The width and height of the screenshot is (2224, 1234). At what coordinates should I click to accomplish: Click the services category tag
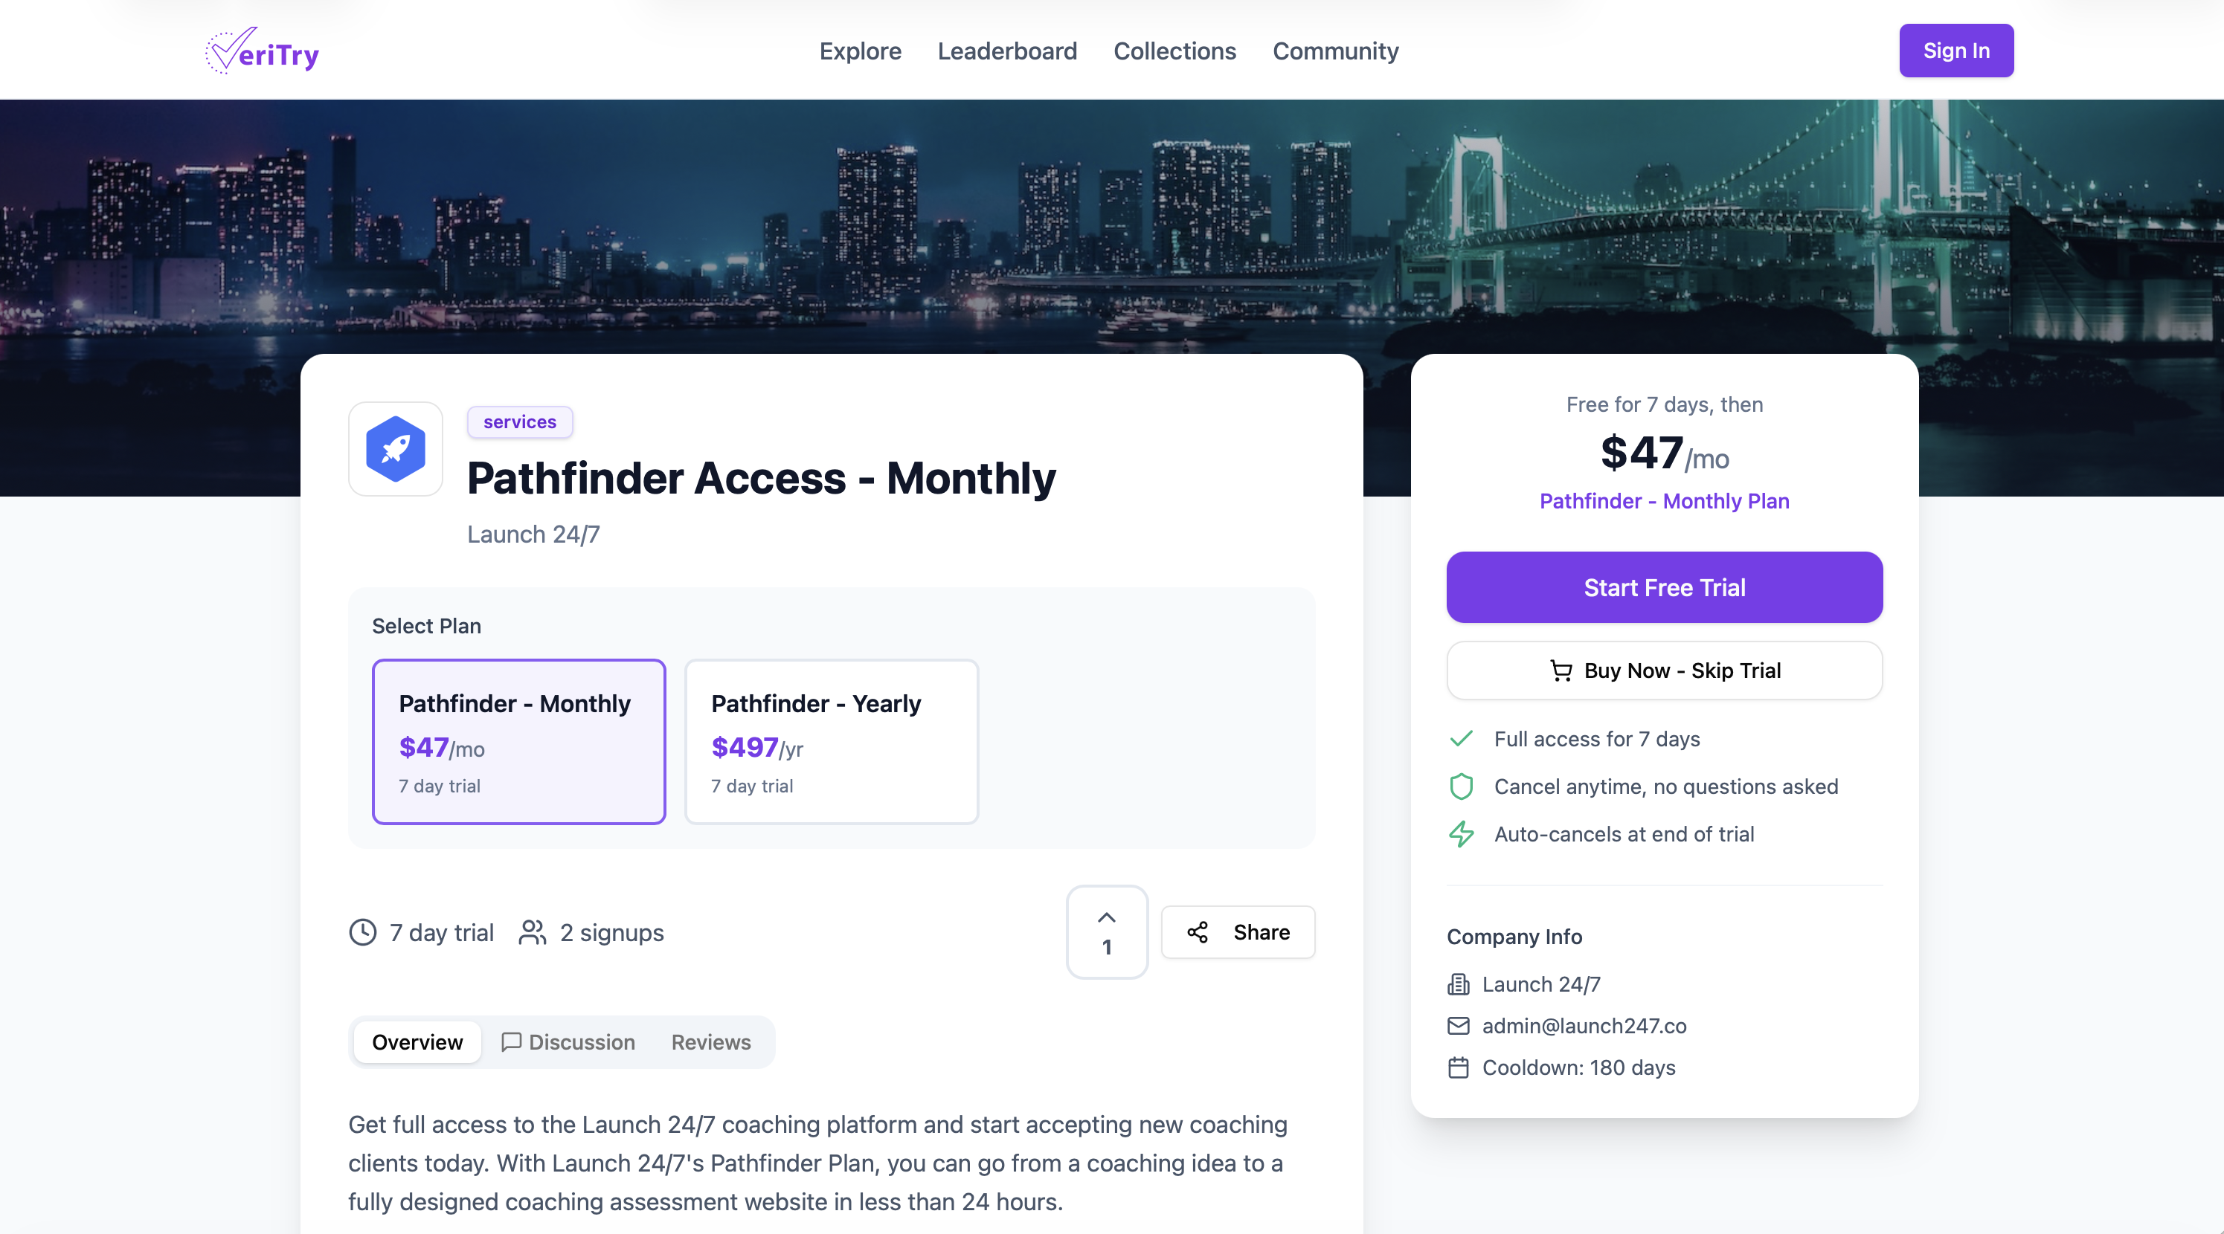click(x=520, y=422)
